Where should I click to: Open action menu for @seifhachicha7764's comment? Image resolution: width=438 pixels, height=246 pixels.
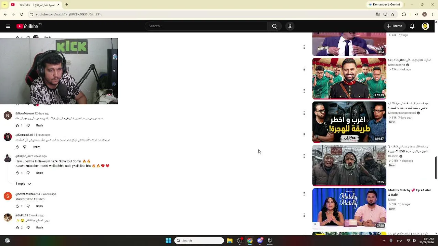click(304, 194)
